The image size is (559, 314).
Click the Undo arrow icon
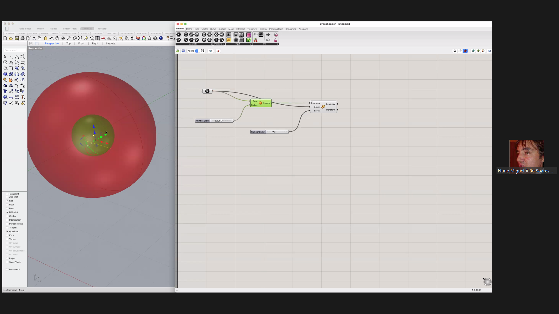(x=51, y=38)
